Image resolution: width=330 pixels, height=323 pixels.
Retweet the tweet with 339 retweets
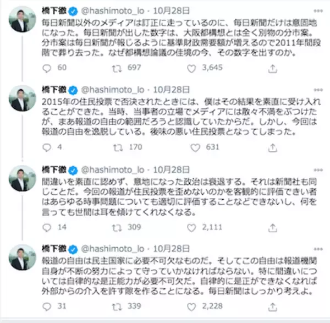117,306
